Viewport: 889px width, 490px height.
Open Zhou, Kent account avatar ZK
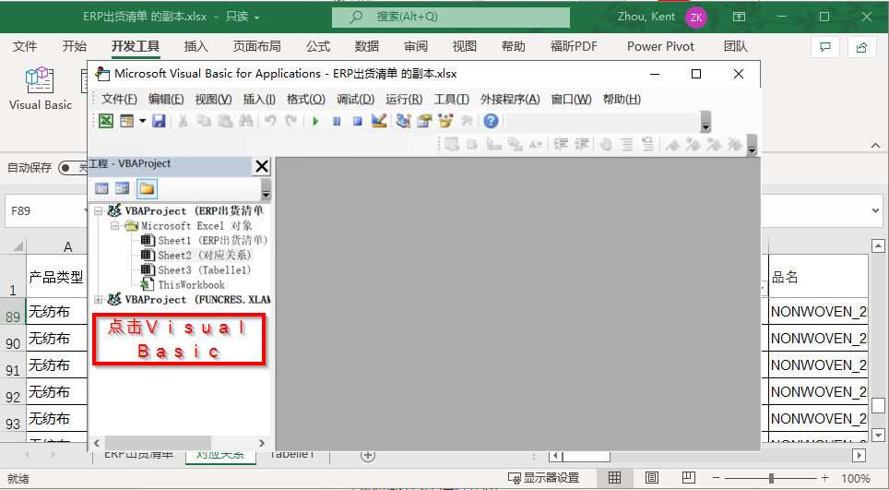tap(696, 17)
